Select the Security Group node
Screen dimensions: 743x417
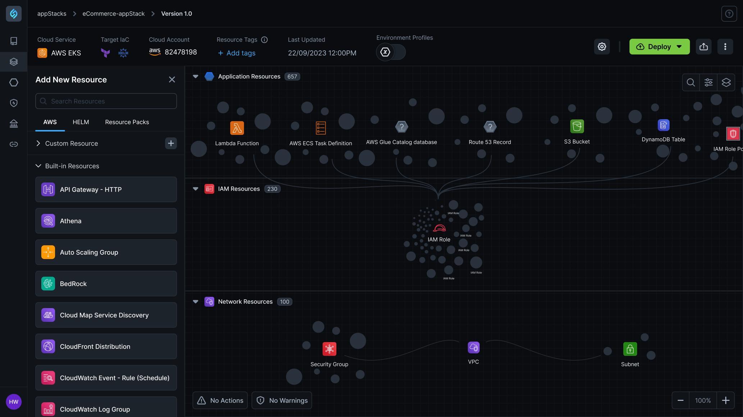329,348
